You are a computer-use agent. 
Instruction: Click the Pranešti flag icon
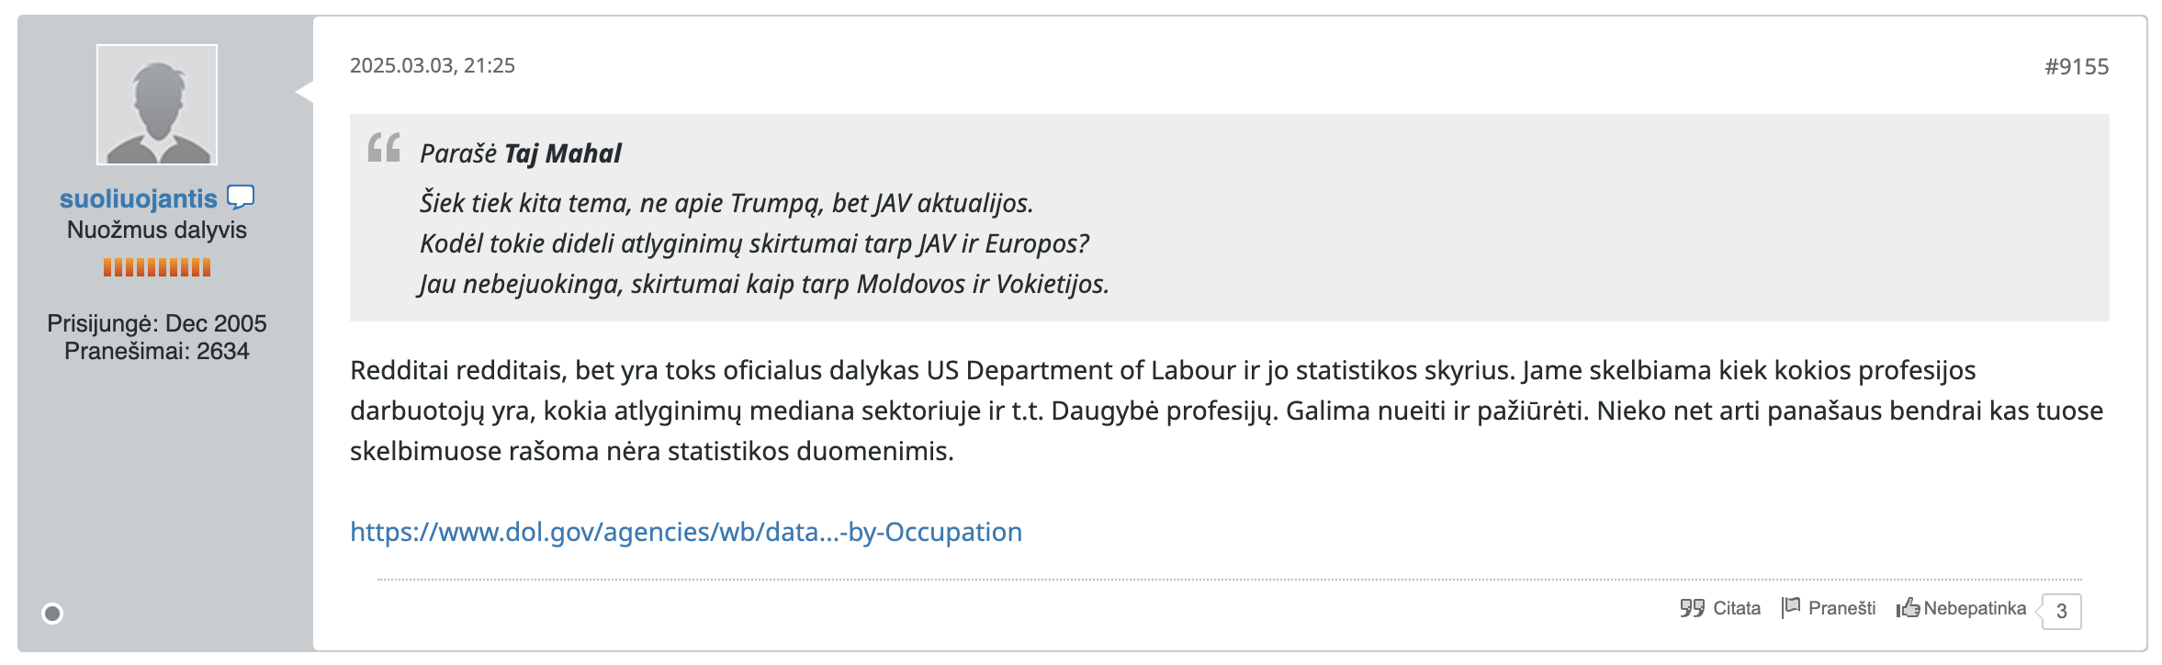click(1791, 607)
